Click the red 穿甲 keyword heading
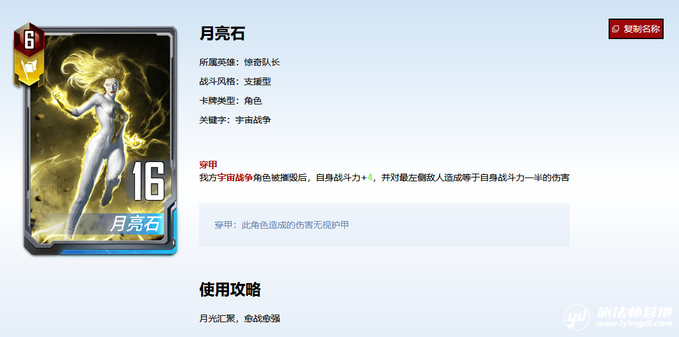679x337 pixels. point(208,165)
